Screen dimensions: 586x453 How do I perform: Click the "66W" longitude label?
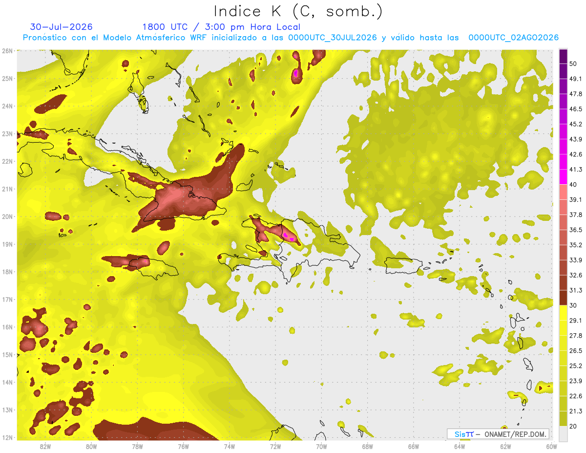click(414, 446)
